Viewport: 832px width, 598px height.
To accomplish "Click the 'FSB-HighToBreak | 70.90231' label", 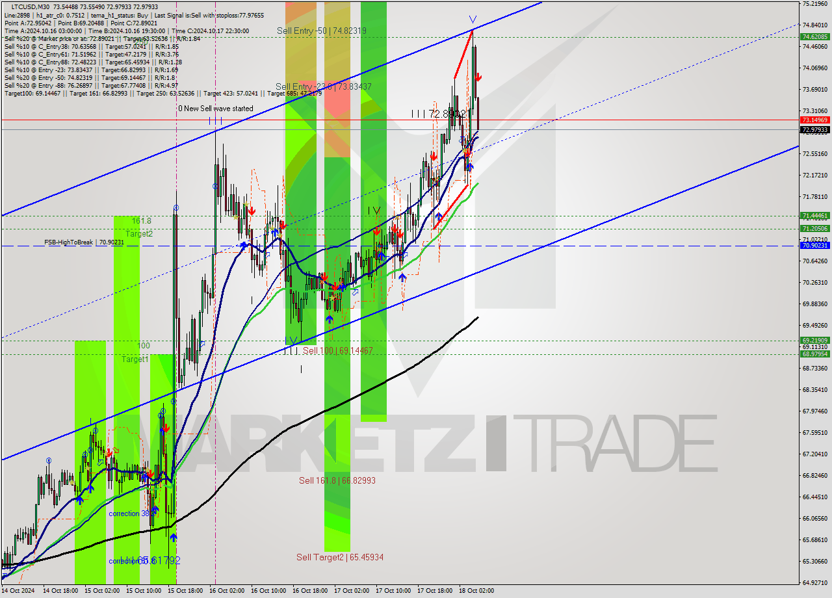I will [x=84, y=242].
